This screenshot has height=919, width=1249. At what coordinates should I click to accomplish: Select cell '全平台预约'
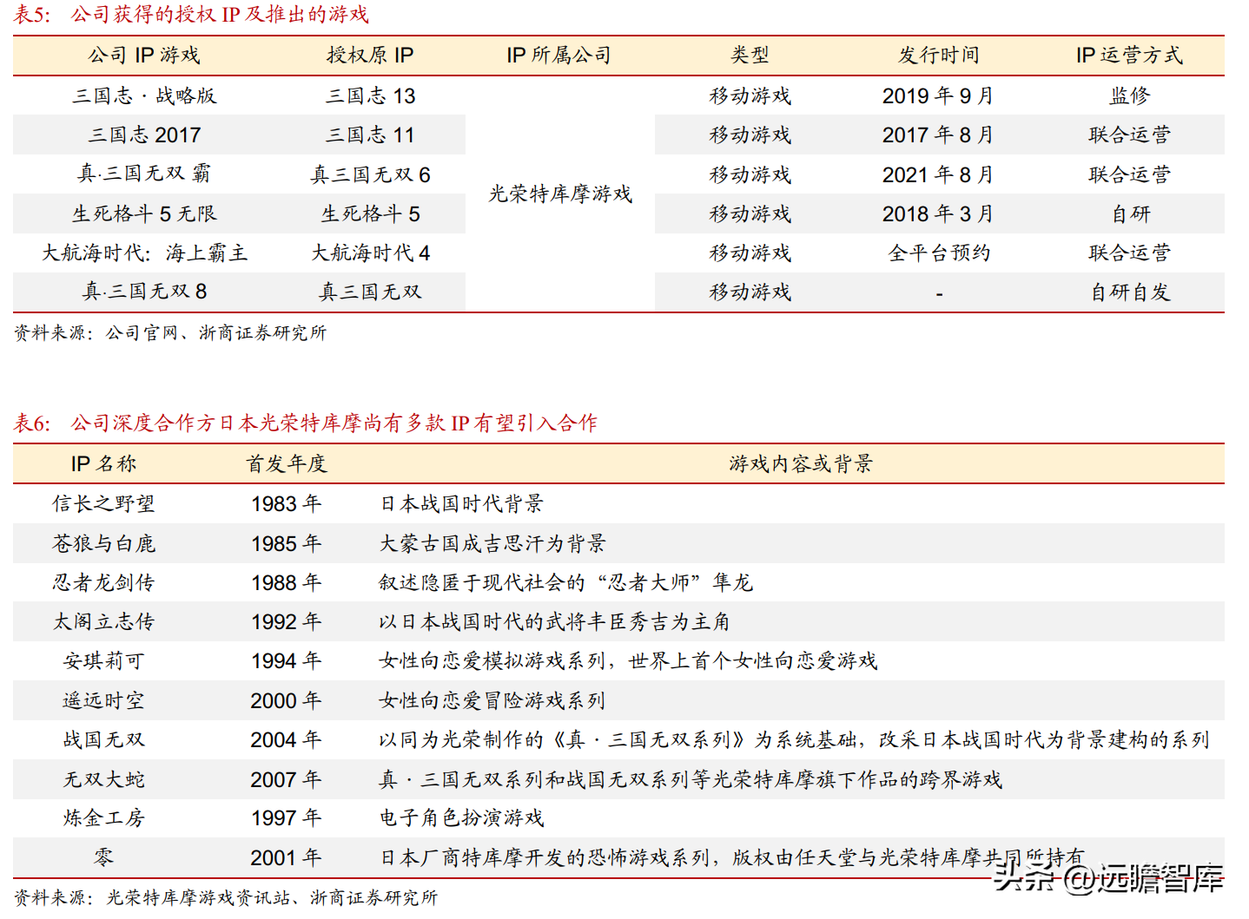pos(939,253)
